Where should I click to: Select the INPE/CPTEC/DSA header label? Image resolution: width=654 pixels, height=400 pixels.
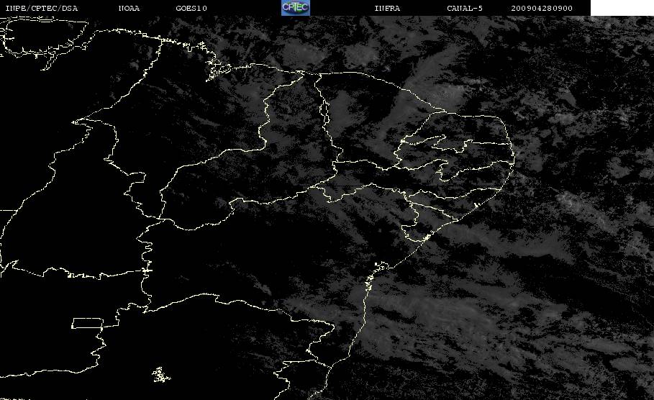click(x=42, y=9)
